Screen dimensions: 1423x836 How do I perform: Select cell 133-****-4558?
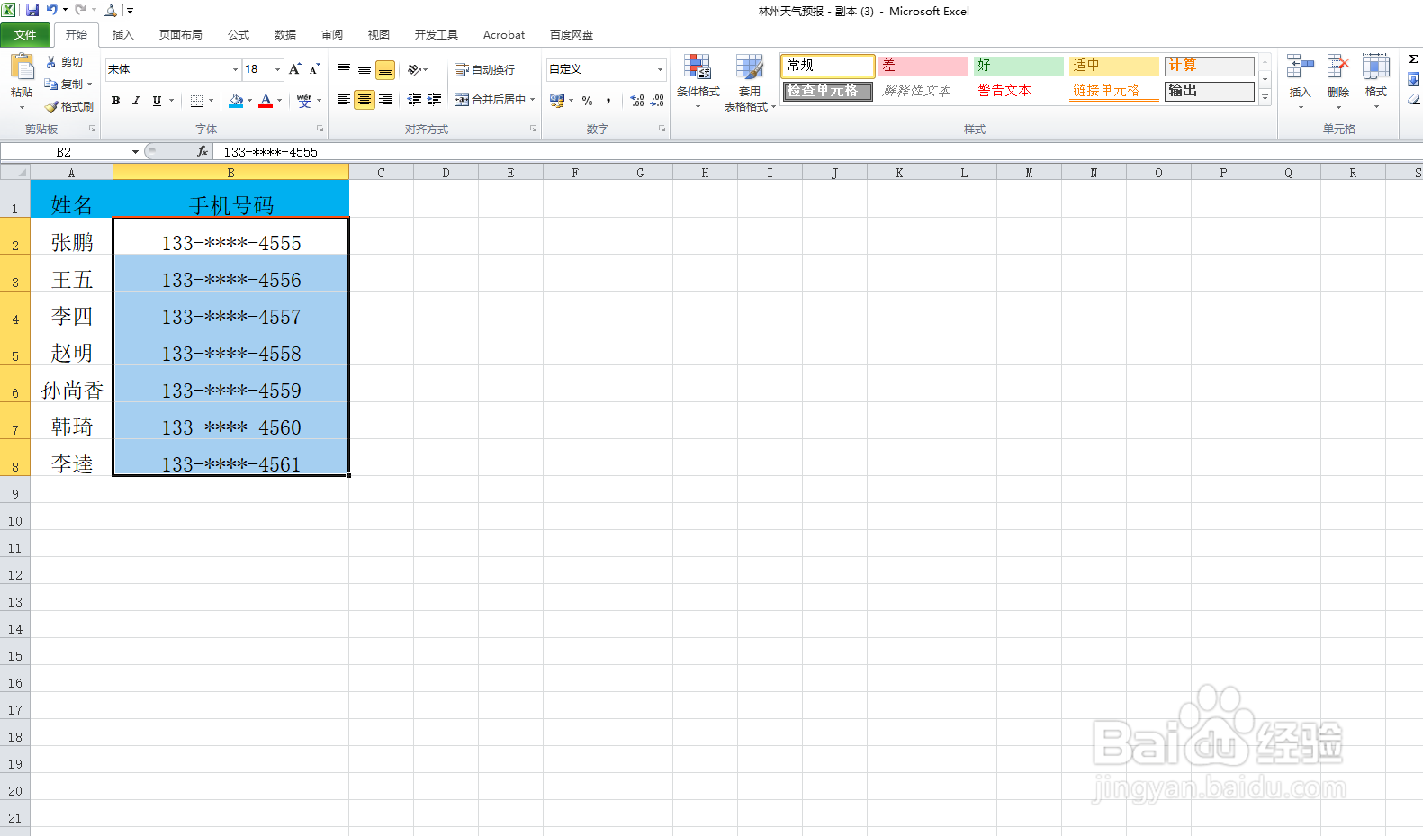[230, 346]
